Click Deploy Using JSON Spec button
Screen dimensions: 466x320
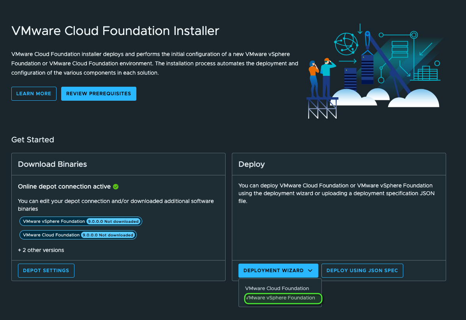tap(362, 271)
